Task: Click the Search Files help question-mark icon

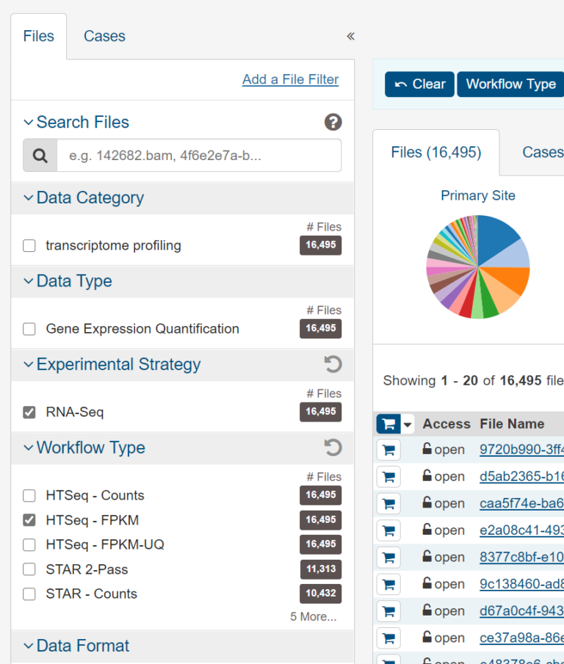Action: tap(333, 123)
